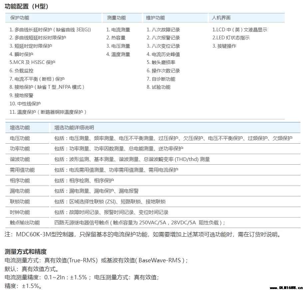Click the 测量方式和精度 heading
The image size is (303, 290).
coord(26,252)
